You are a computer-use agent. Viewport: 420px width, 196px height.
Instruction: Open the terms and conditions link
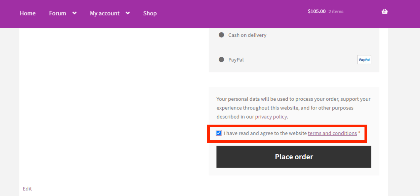(x=332, y=133)
